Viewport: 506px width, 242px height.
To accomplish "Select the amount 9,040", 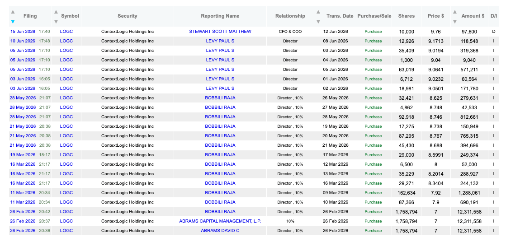I will [469, 60].
